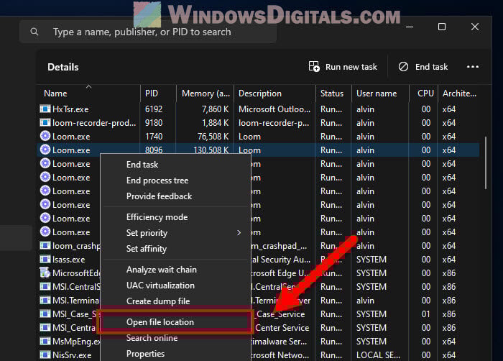This screenshot has height=361, width=503.
Task: Click LOCAL SE... user name cell
Action: (378, 355)
